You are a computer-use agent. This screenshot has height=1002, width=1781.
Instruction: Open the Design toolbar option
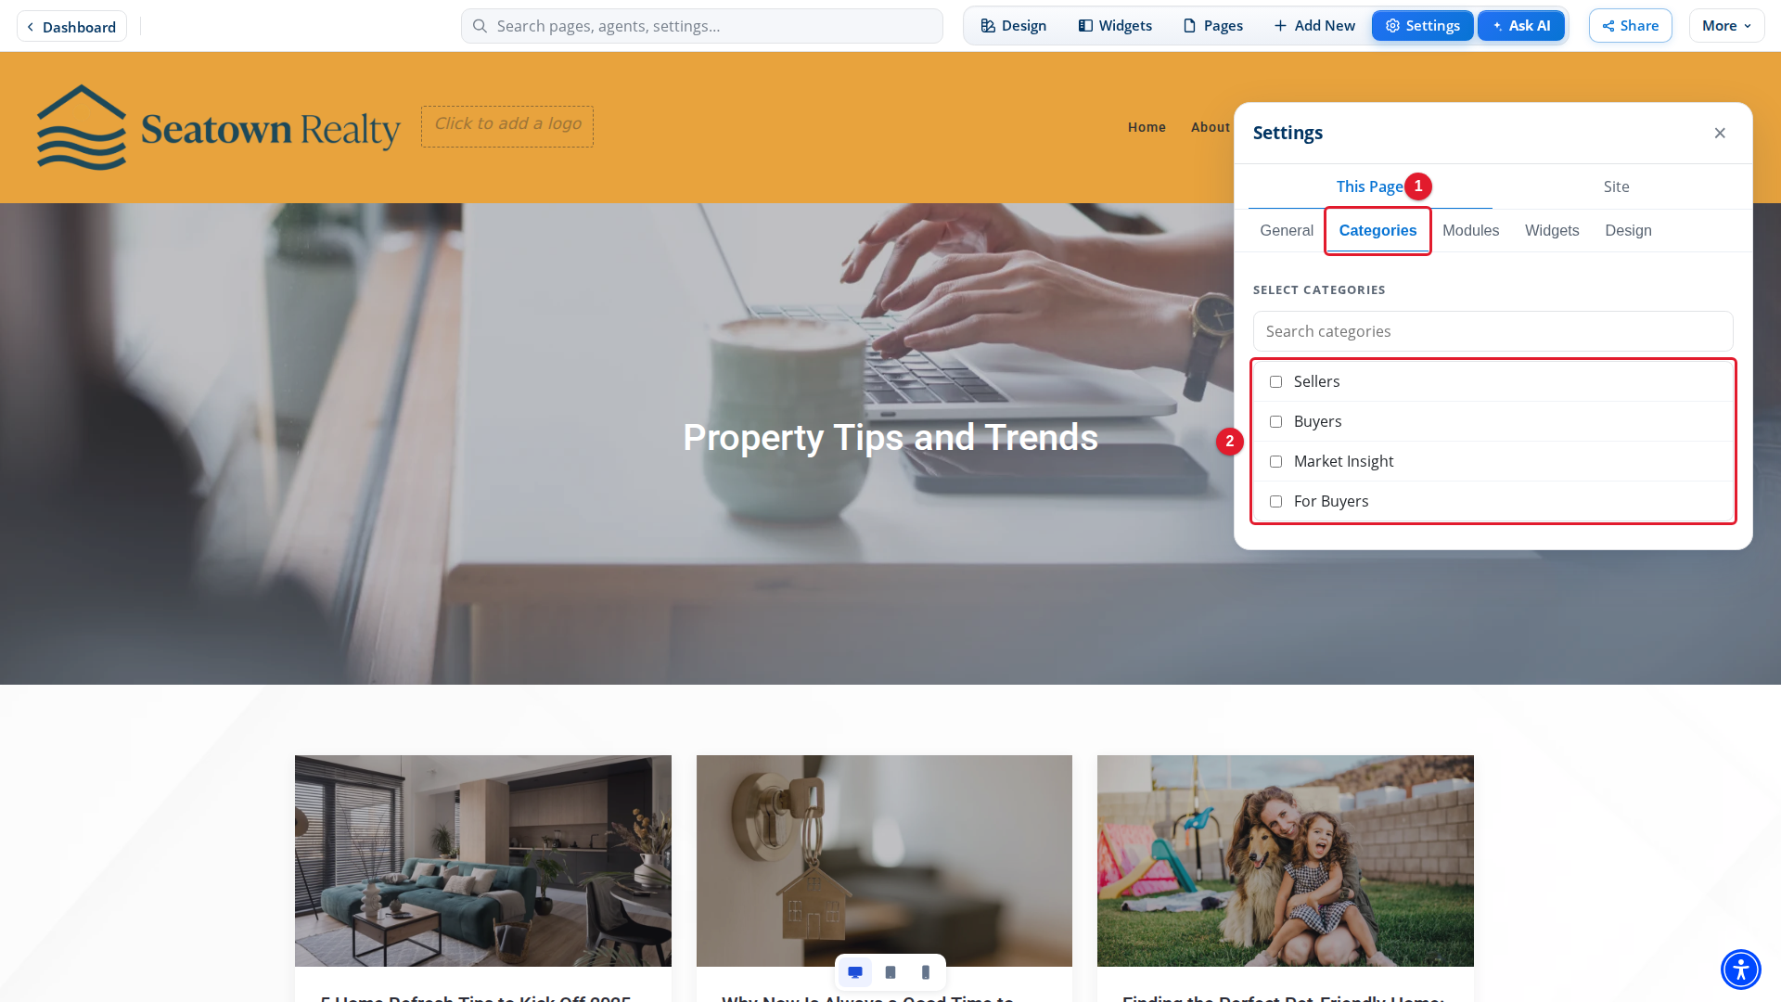coord(1014,26)
